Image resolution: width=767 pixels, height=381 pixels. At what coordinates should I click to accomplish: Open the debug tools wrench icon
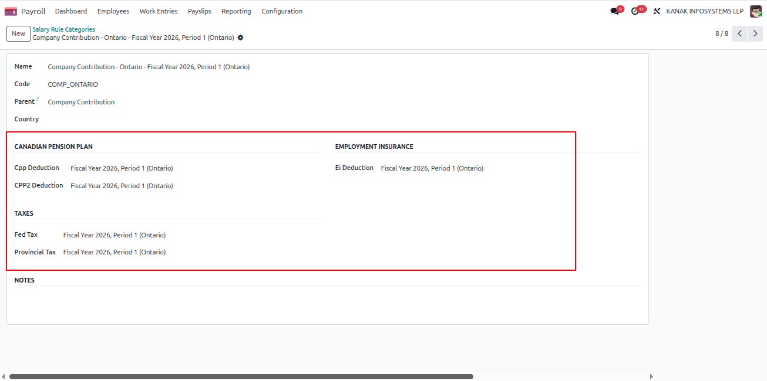tap(657, 11)
